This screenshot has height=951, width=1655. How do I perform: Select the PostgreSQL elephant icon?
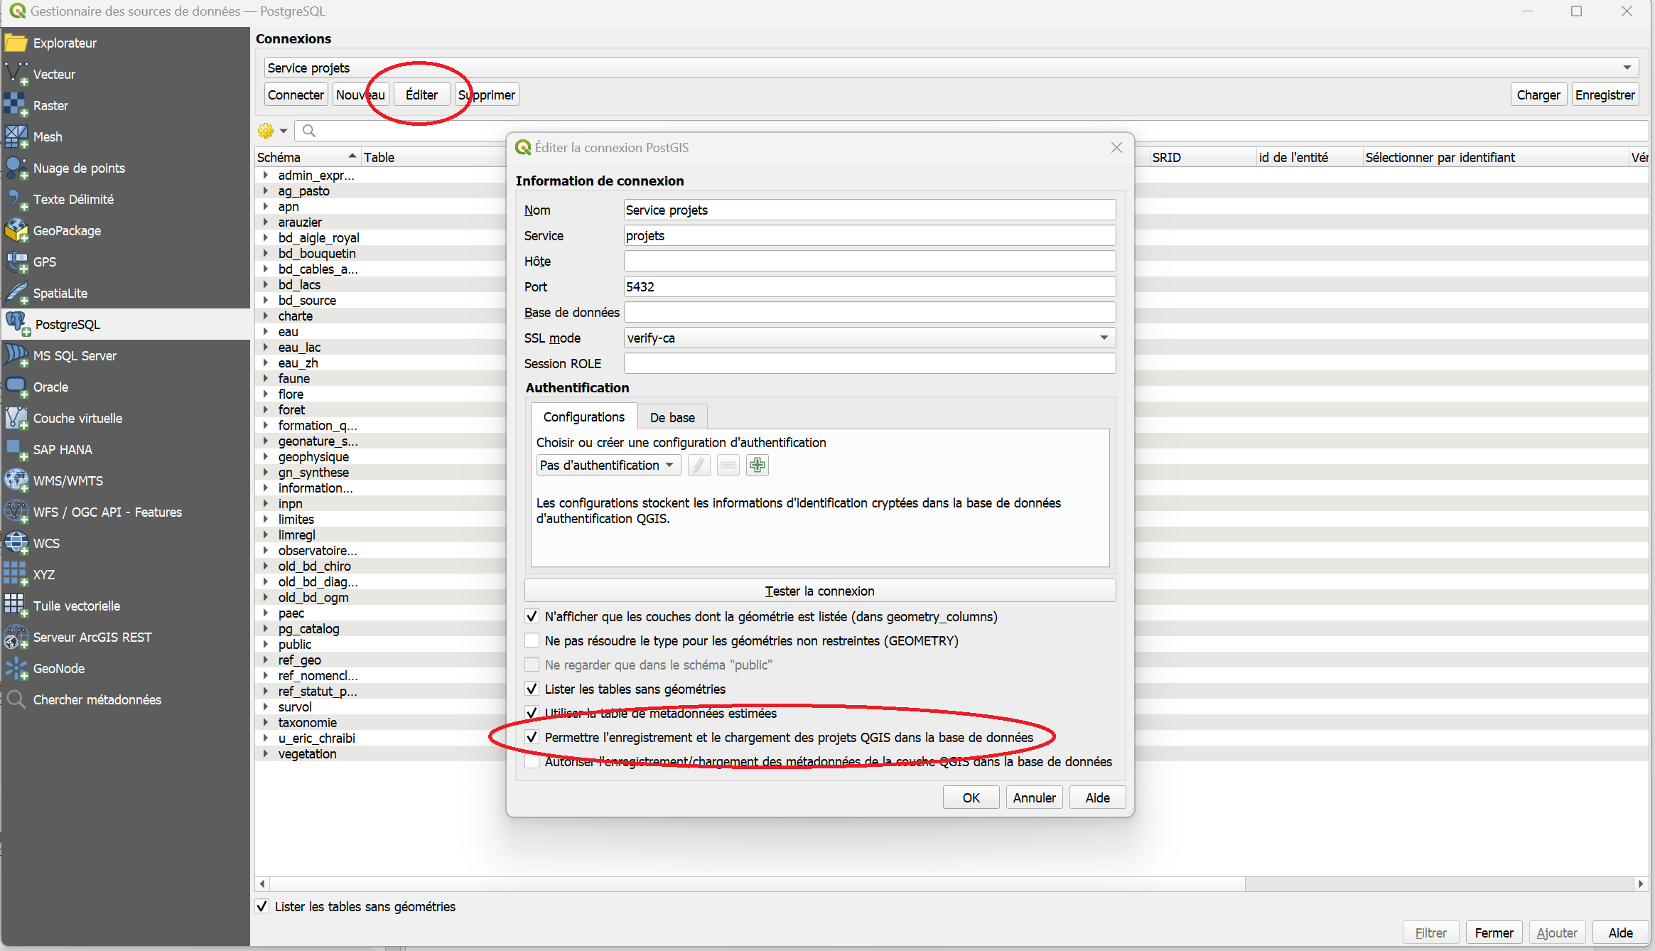point(16,324)
